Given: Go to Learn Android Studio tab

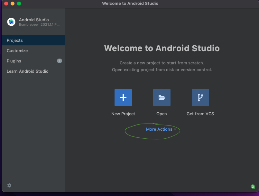Looking at the screenshot, I should (33, 71).
